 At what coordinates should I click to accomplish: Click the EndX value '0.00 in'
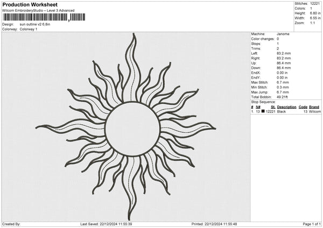point(282,73)
